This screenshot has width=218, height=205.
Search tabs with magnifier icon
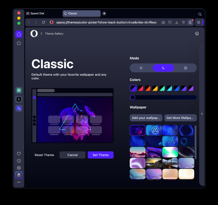[200, 14]
